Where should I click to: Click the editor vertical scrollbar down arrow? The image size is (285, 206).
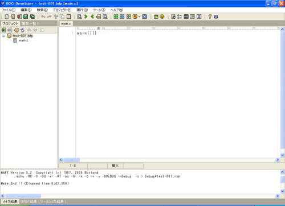282,155
